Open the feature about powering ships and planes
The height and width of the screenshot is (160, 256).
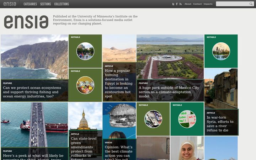(x=34, y=154)
